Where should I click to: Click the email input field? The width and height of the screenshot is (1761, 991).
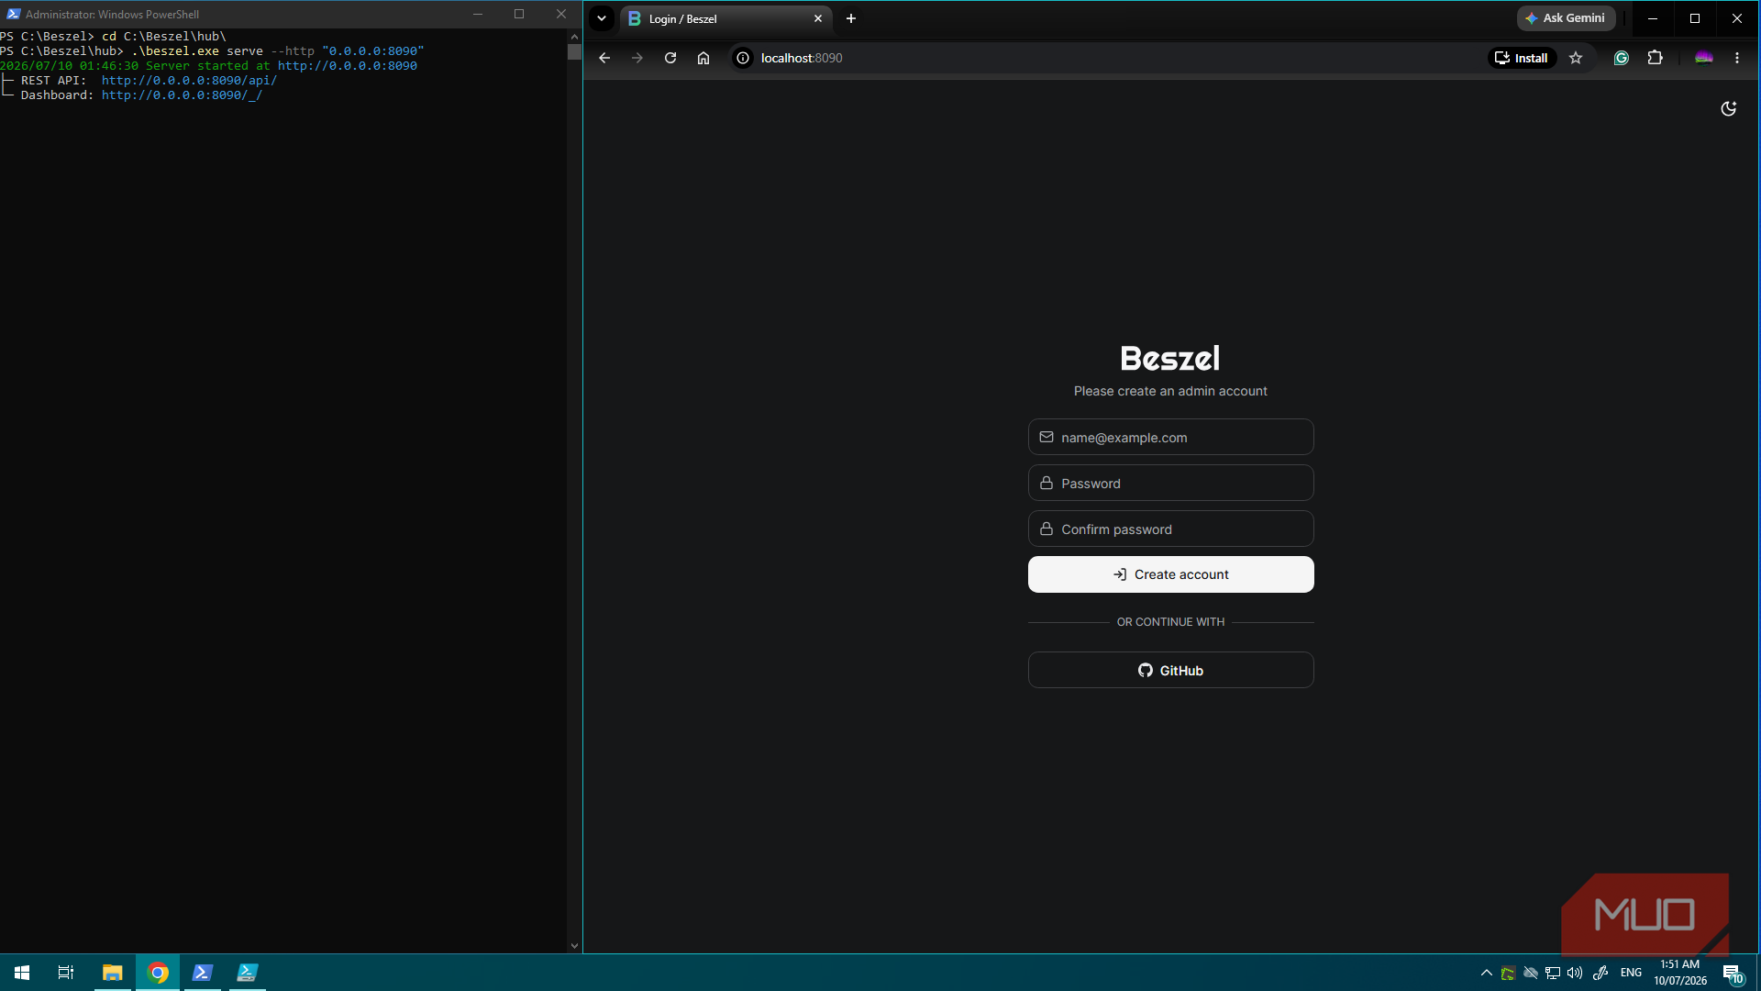pyautogui.click(x=1170, y=437)
